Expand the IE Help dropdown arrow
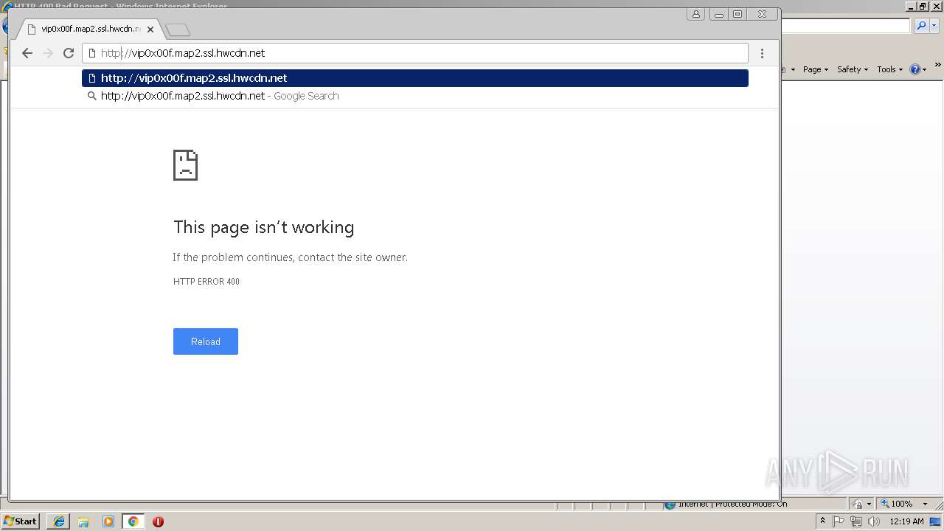Viewport: 944px width, 531px height. [925, 69]
